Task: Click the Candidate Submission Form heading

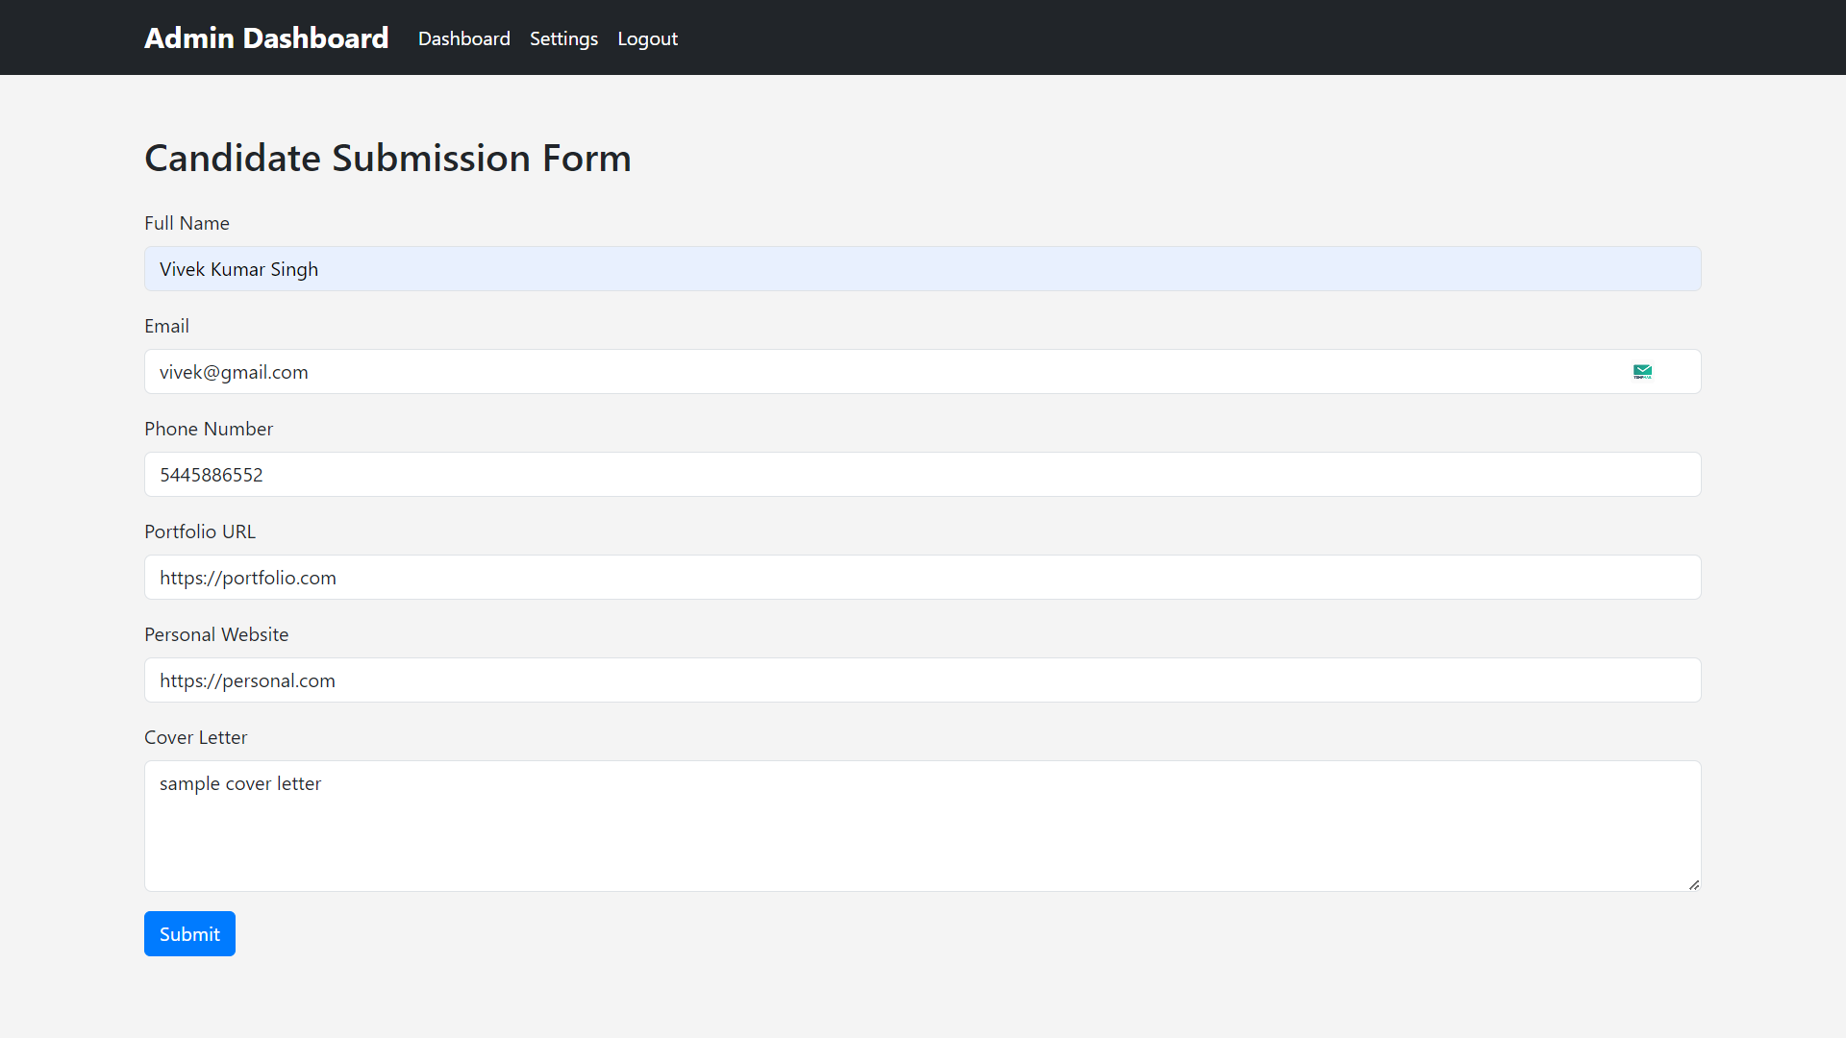Action: pyautogui.click(x=387, y=158)
